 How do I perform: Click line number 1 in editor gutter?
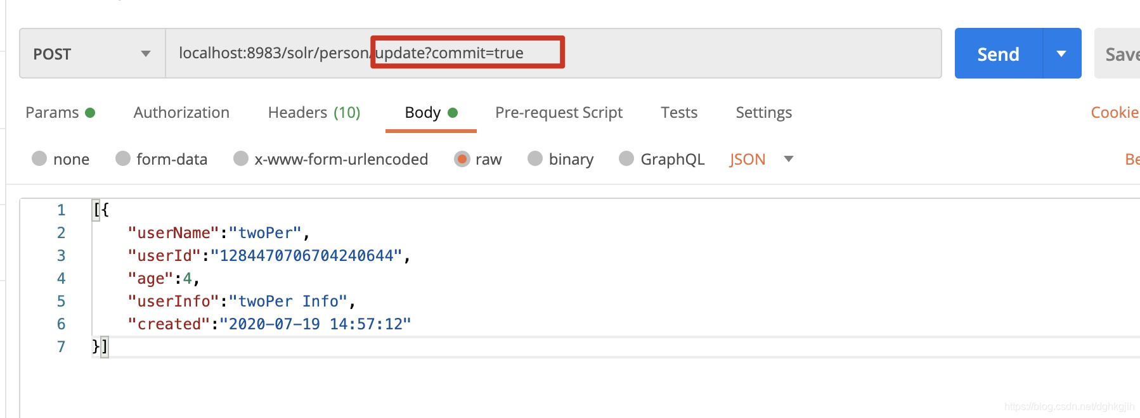click(61, 210)
